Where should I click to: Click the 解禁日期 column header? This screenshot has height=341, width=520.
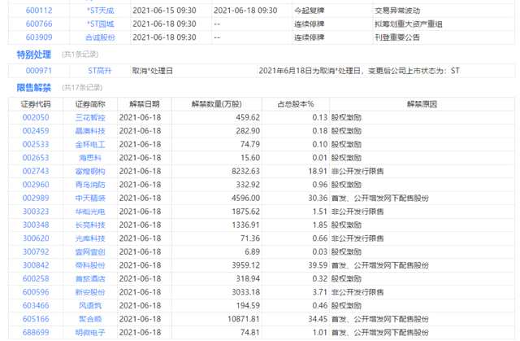coord(145,104)
